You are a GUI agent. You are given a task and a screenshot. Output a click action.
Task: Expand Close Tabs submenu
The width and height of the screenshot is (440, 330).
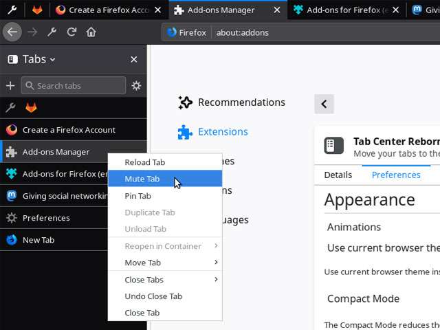(x=165, y=280)
